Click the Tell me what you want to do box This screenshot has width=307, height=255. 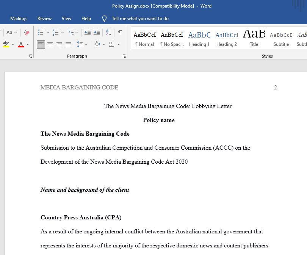(140, 19)
